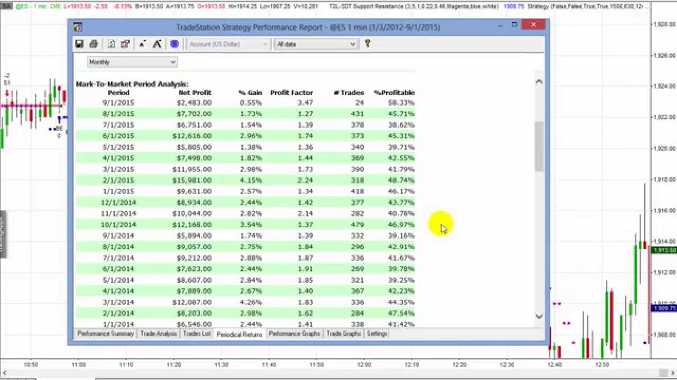The height and width of the screenshot is (380, 677).
Task: Click net profit $7,889.00
Action: point(194,291)
